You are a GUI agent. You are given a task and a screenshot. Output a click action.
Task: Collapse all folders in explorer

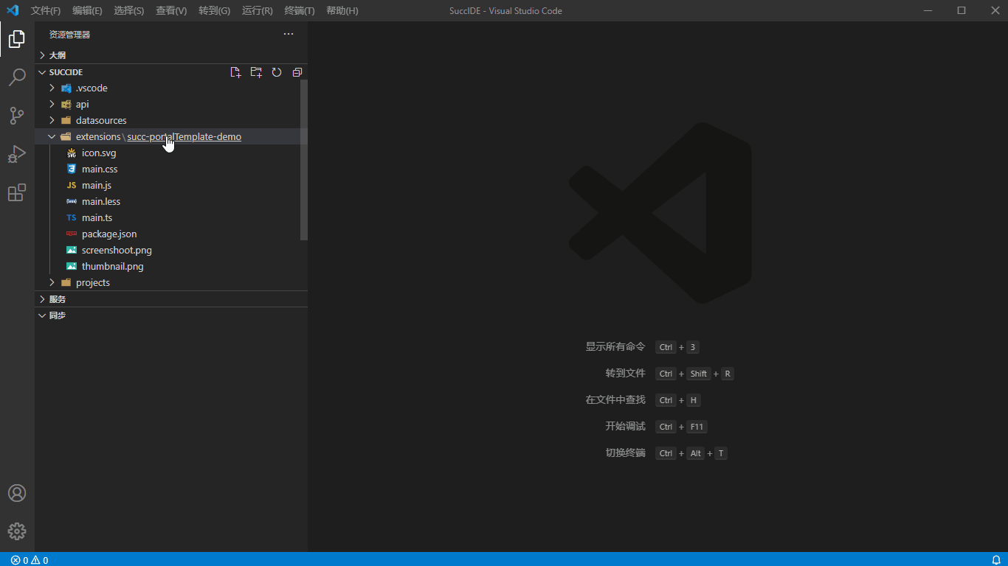click(x=297, y=72)
